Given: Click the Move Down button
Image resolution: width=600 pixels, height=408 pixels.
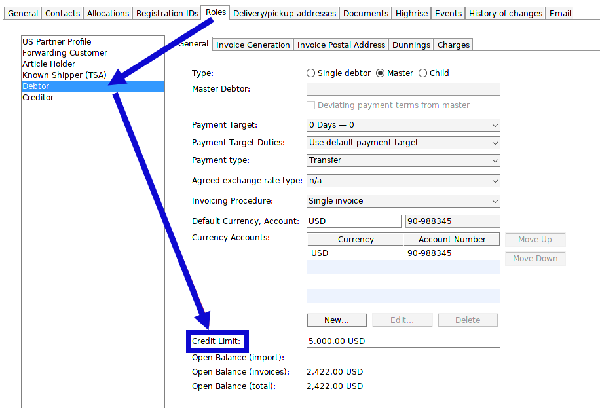Looking at the screenshot, I should (x=534, y=258).
